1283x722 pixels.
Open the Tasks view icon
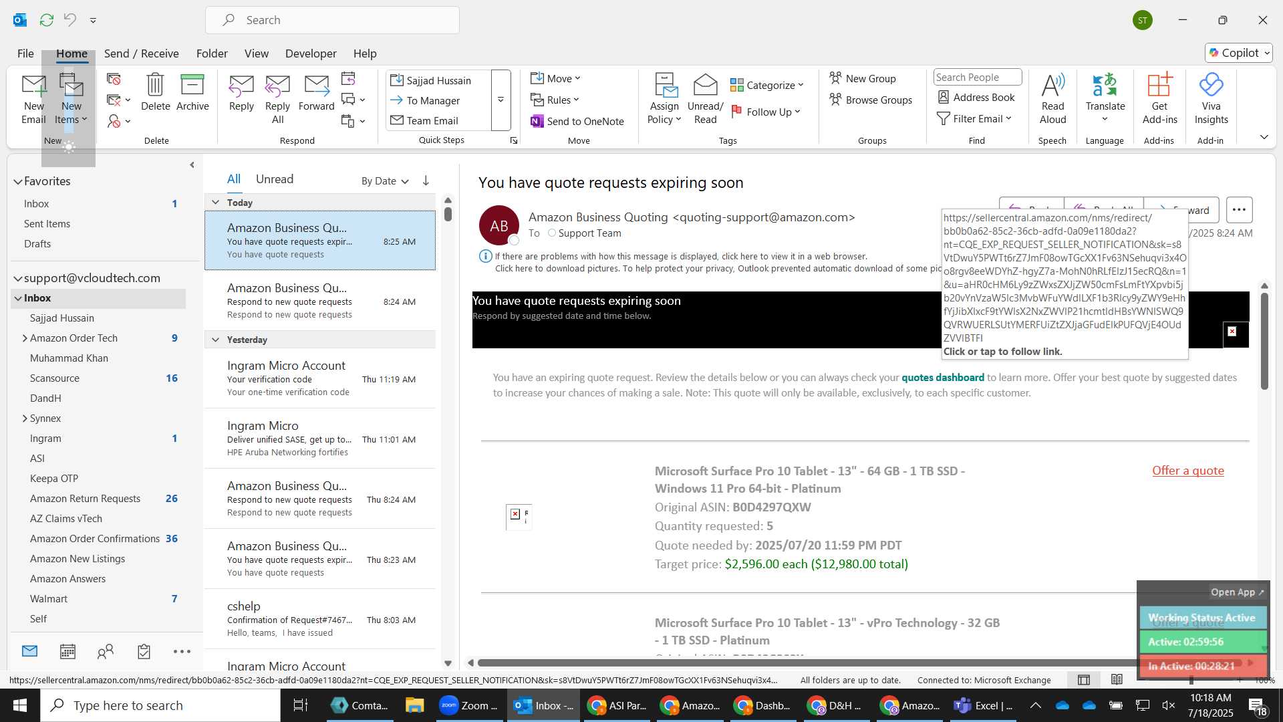click(144, 651)
